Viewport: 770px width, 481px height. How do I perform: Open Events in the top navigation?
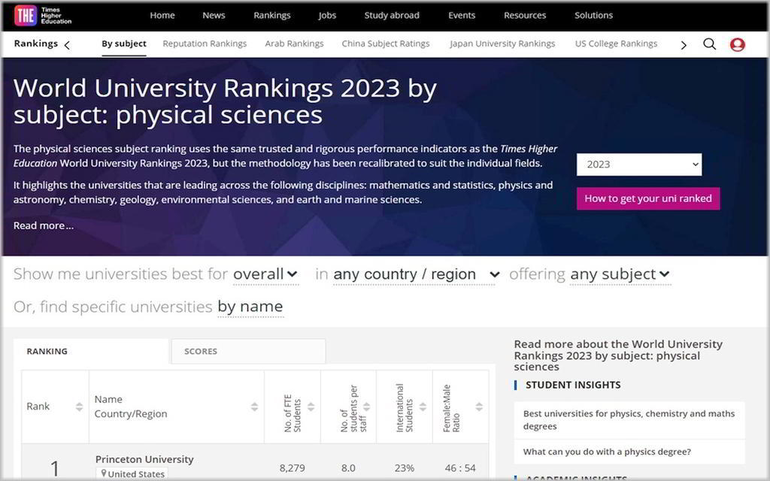pyautogui.click(x=462, y=15)
